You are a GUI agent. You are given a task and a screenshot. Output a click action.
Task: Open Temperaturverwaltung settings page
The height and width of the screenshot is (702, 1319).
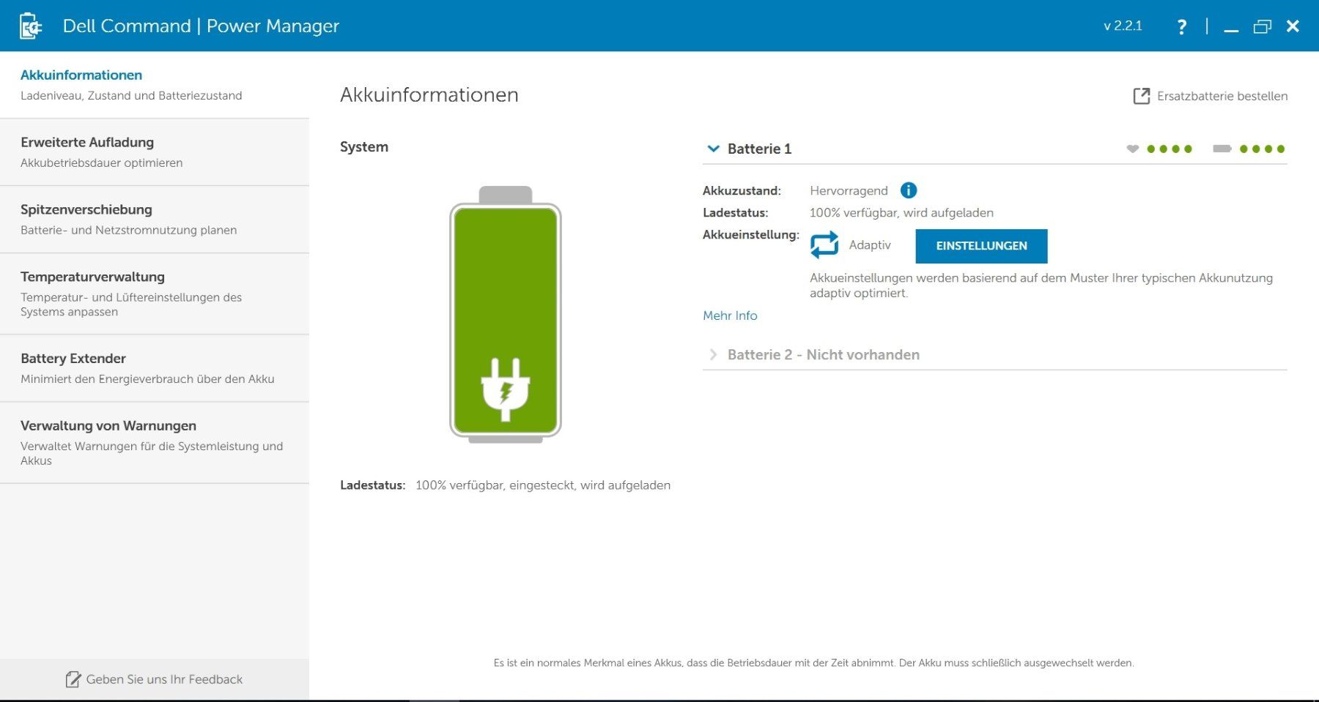[x=155, y=294]
